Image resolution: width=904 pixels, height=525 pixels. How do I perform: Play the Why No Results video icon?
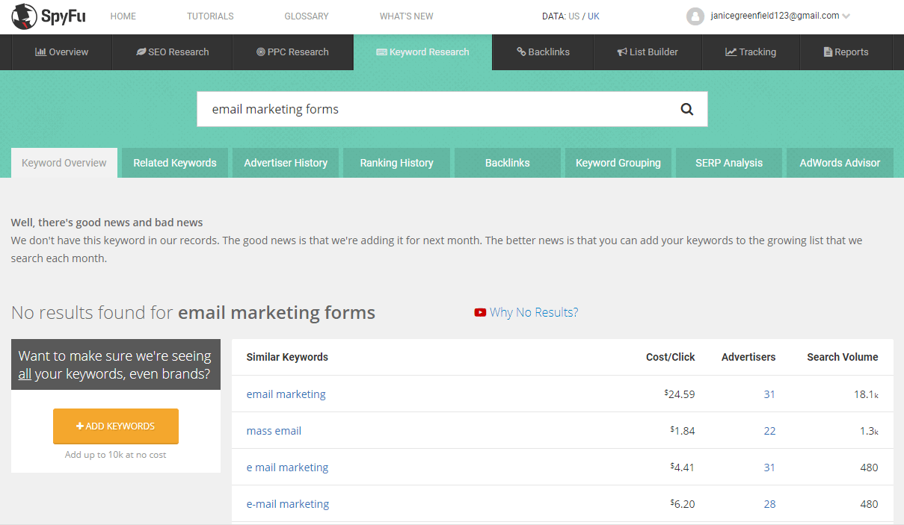click(479, 312)
